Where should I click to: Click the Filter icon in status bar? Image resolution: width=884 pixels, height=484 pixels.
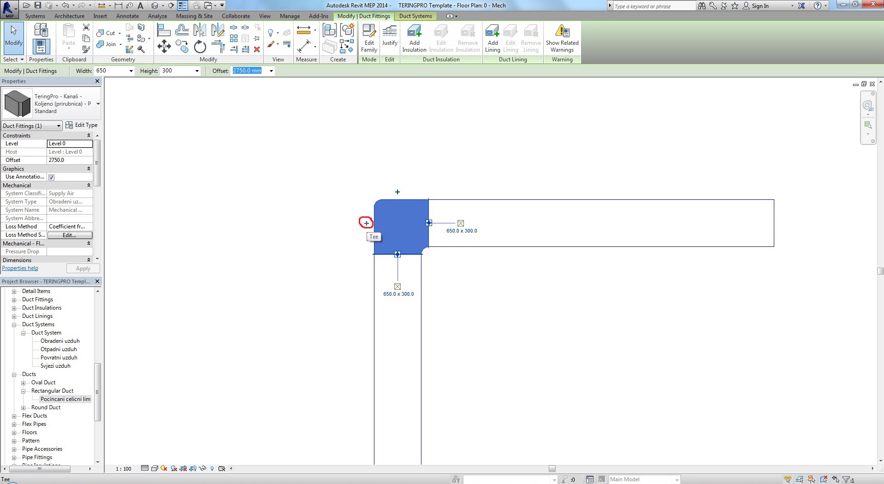tap(847, 479)
